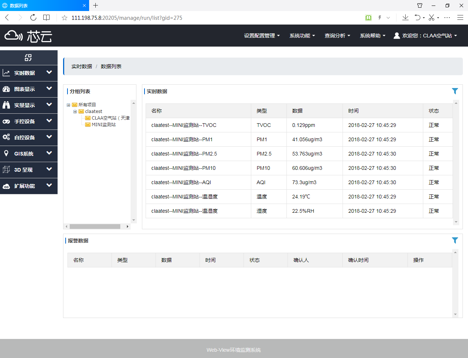The width and height of the screenshot is (468, 358).
Task: Collapse the claatest tree node
Action: [x=75, y=112]
